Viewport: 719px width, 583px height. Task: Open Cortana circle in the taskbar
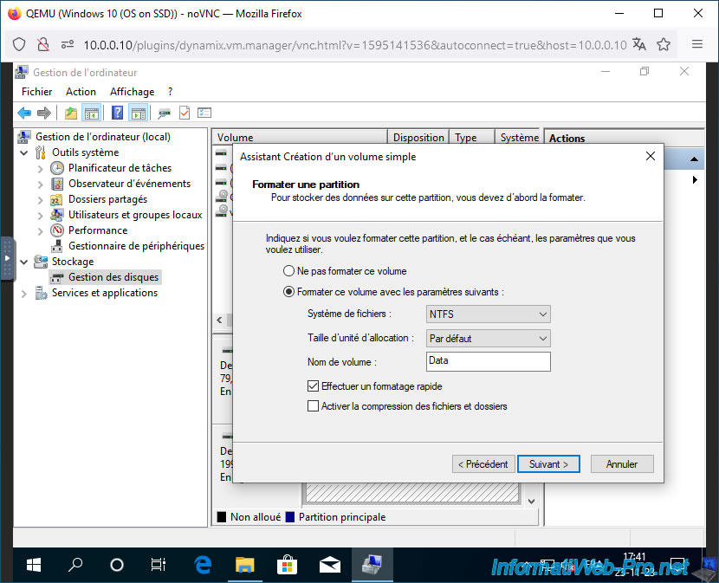(x=116, y=565)
